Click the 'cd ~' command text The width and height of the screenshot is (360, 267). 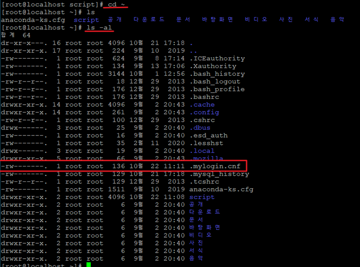click(x=116, y=4)
